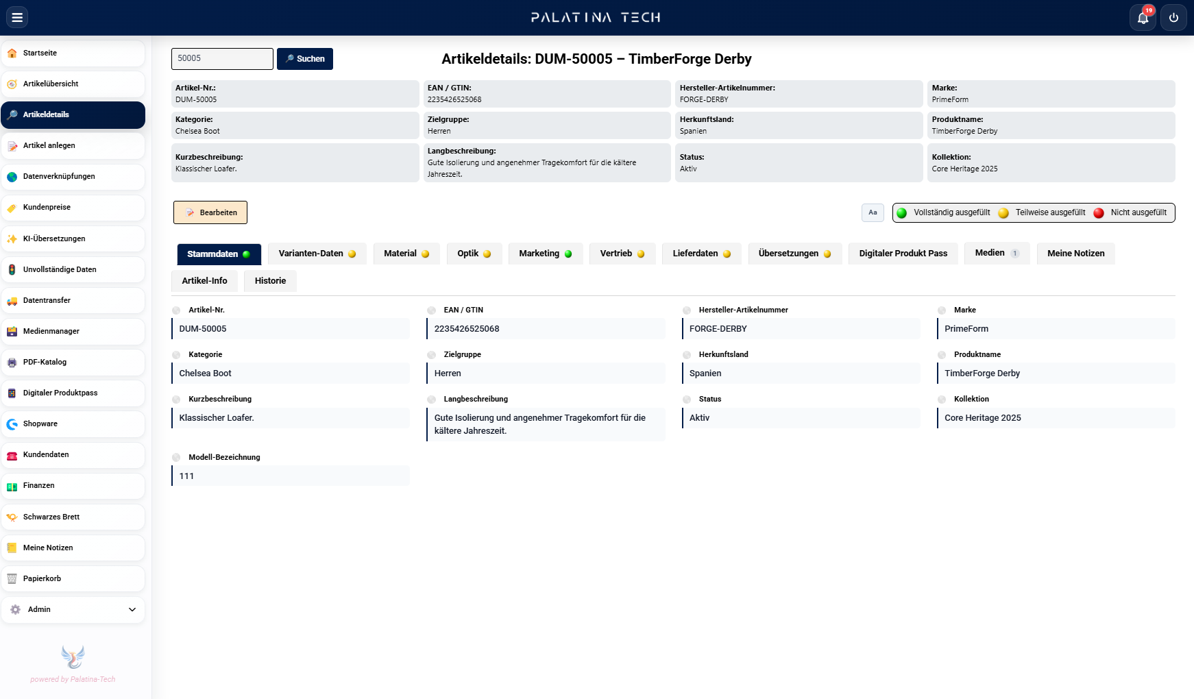Go to Startseite in sidebar
Viewport: 1194px width, 699px height.
[73, 53]
